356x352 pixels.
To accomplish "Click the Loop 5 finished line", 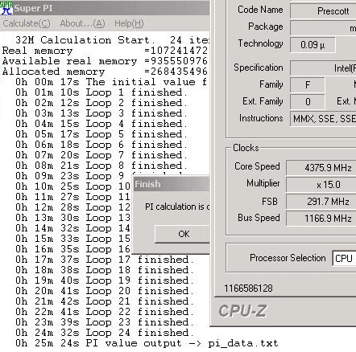I will 101,134.
